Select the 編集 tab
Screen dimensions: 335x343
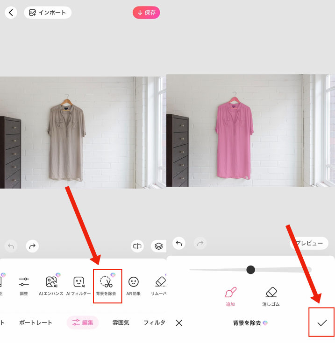83,322
